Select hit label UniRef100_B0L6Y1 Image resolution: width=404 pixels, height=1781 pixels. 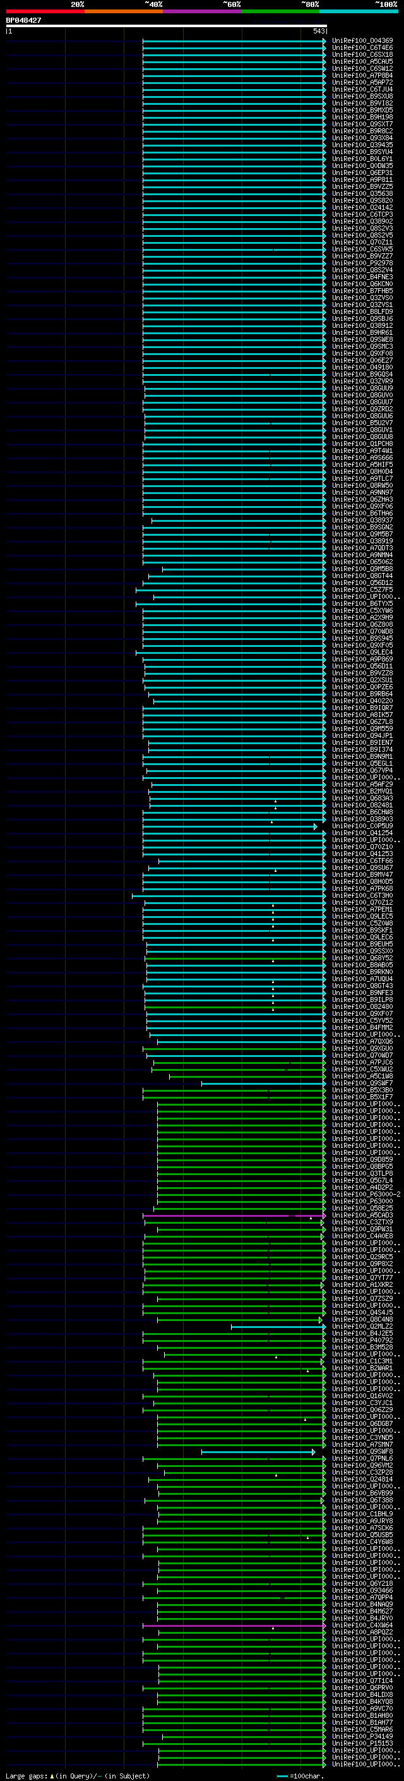tap(362, 159)
